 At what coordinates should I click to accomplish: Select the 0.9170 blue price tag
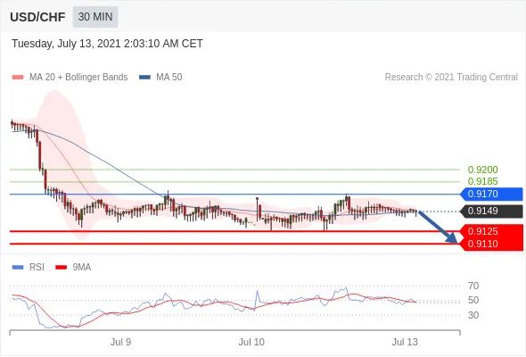click(491, 194)
